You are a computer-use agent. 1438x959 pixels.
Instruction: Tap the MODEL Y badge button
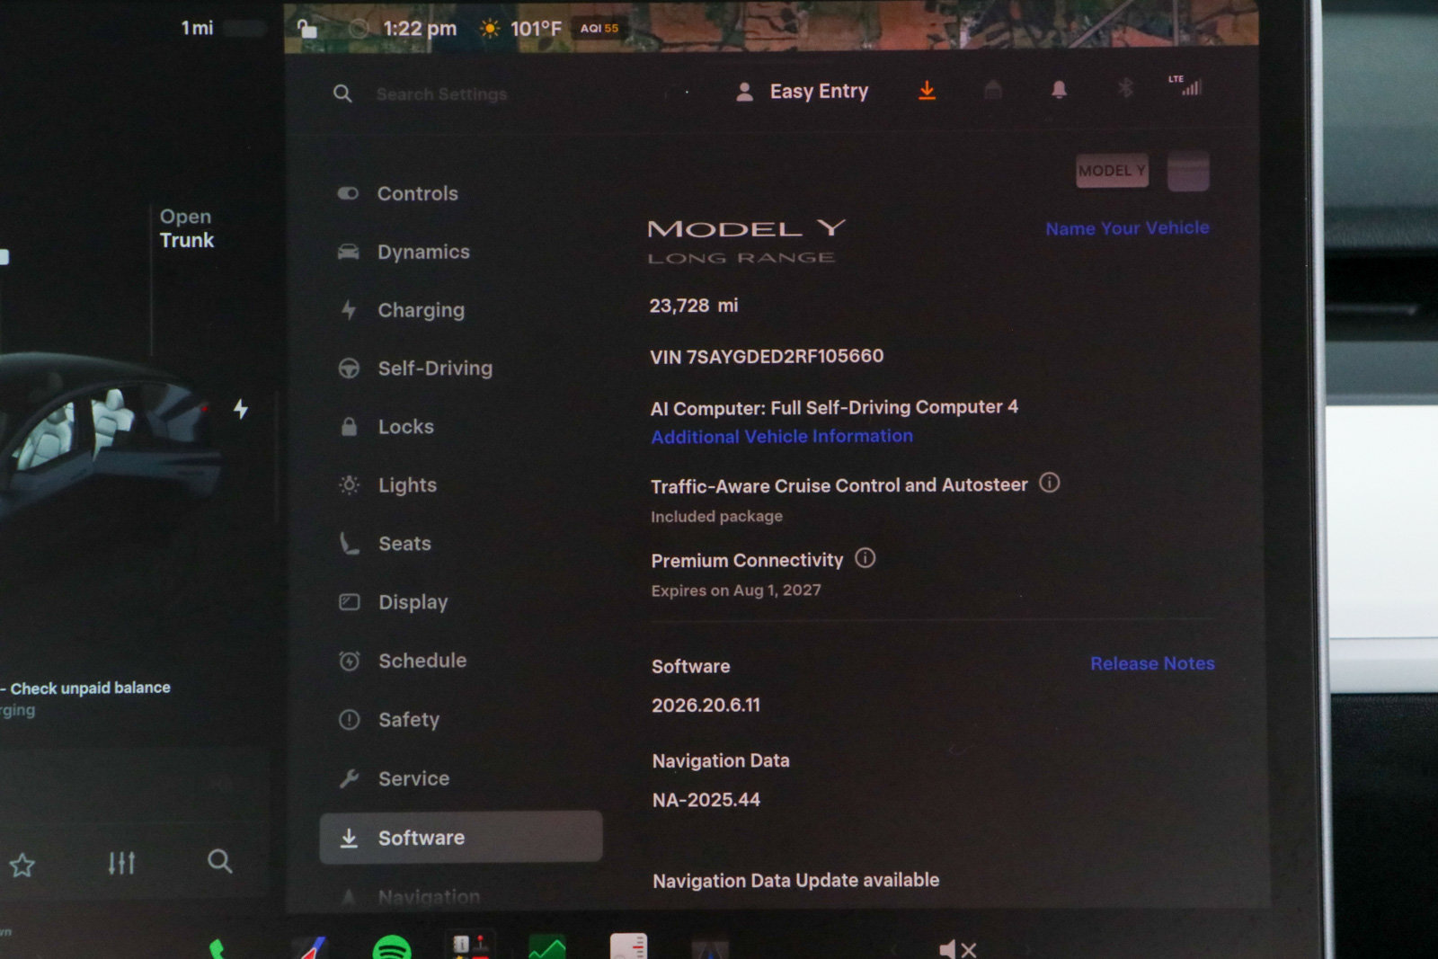pos(1112,171)
